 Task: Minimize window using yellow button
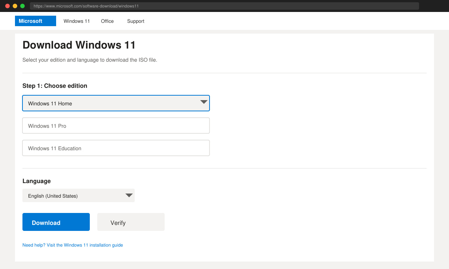click(15, 6)
